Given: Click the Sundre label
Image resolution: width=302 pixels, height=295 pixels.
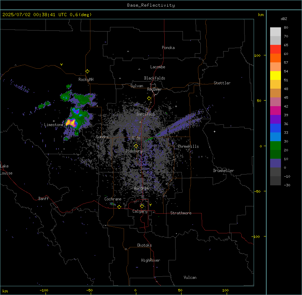Looking at the screenshot, I should point(102,137).
